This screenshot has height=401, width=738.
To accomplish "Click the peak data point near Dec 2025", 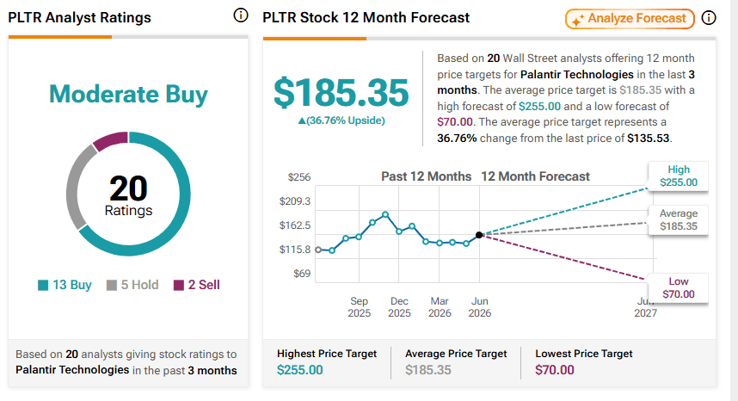I will (x=385, y=214).
